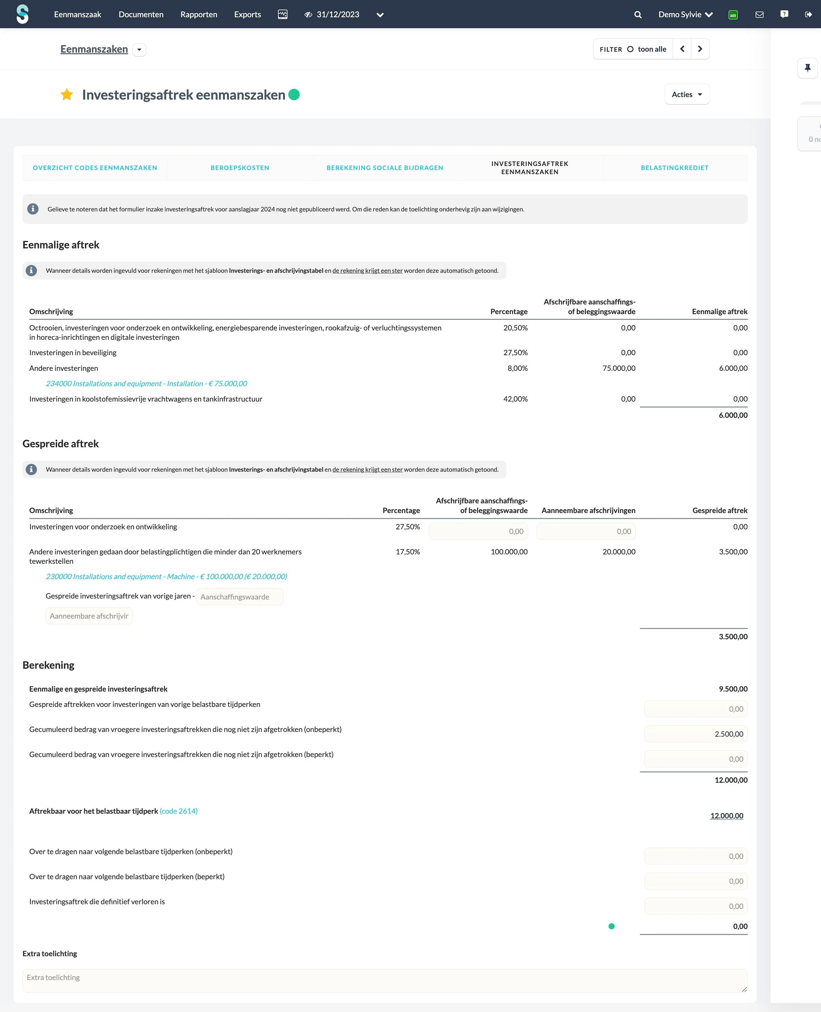
Task: Click 'de rekening krijgt een ster' under Gespreide aftrek
Action: click(368, 469)
